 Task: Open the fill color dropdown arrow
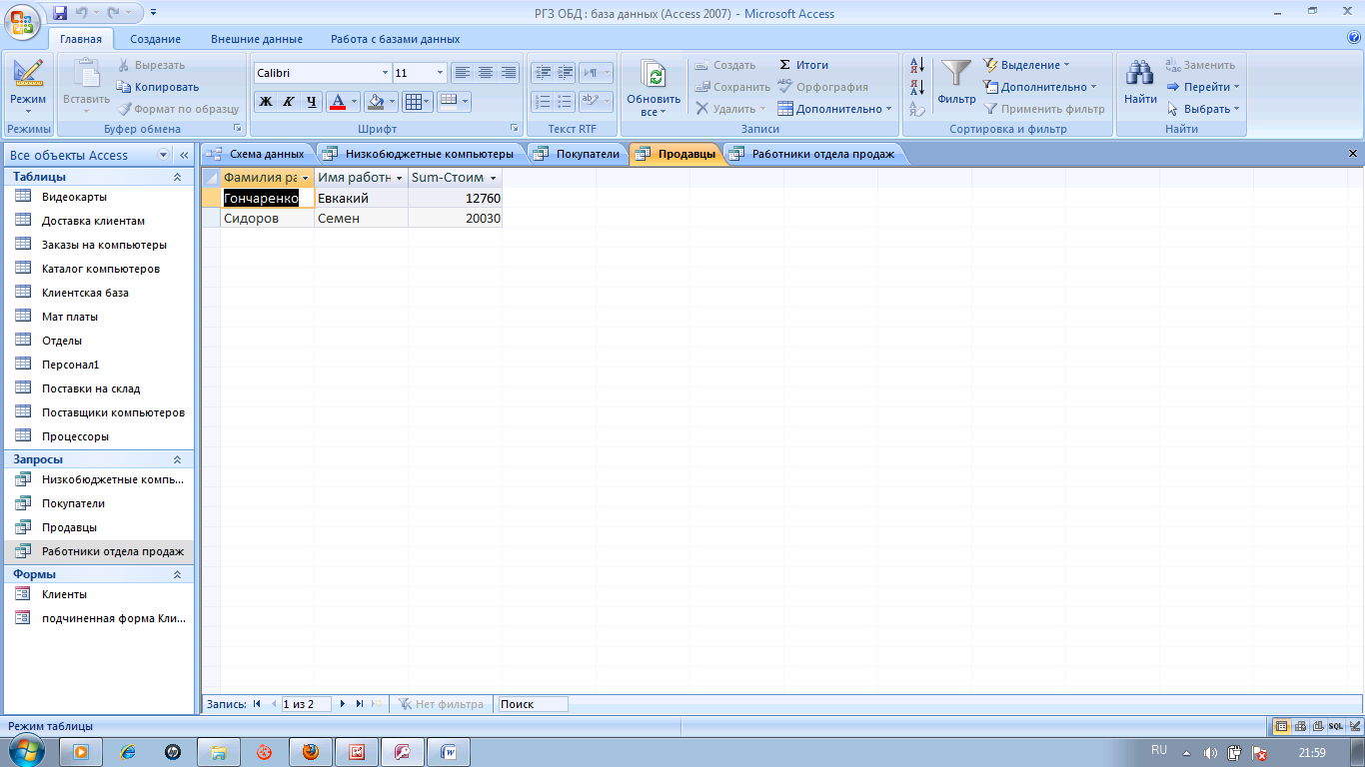[392, 101]
